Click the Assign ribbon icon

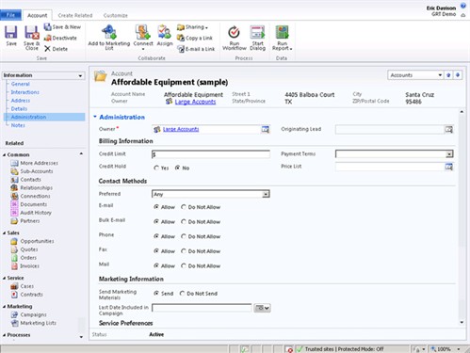(x=165, y=36)
